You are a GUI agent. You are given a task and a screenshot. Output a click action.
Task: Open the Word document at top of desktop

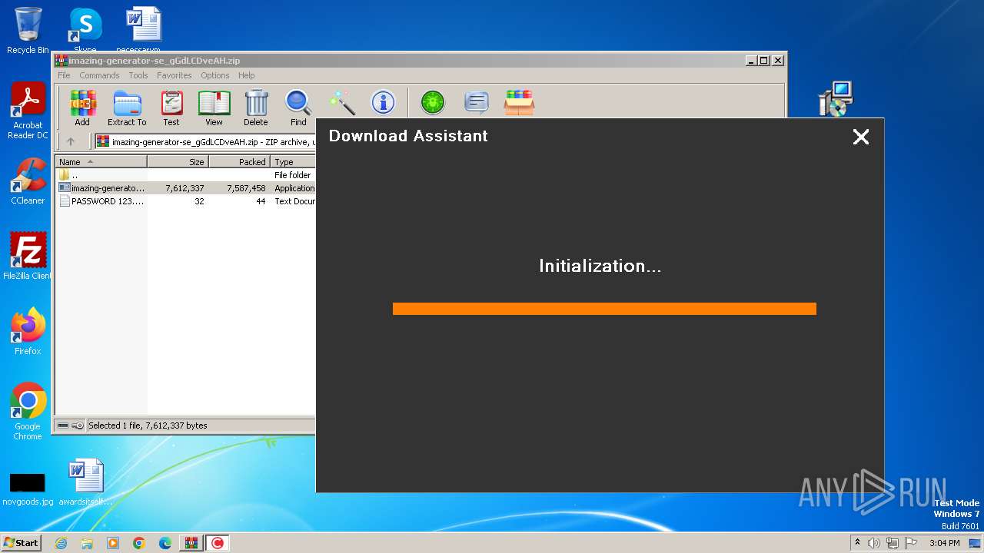click(x=142, y=29)
